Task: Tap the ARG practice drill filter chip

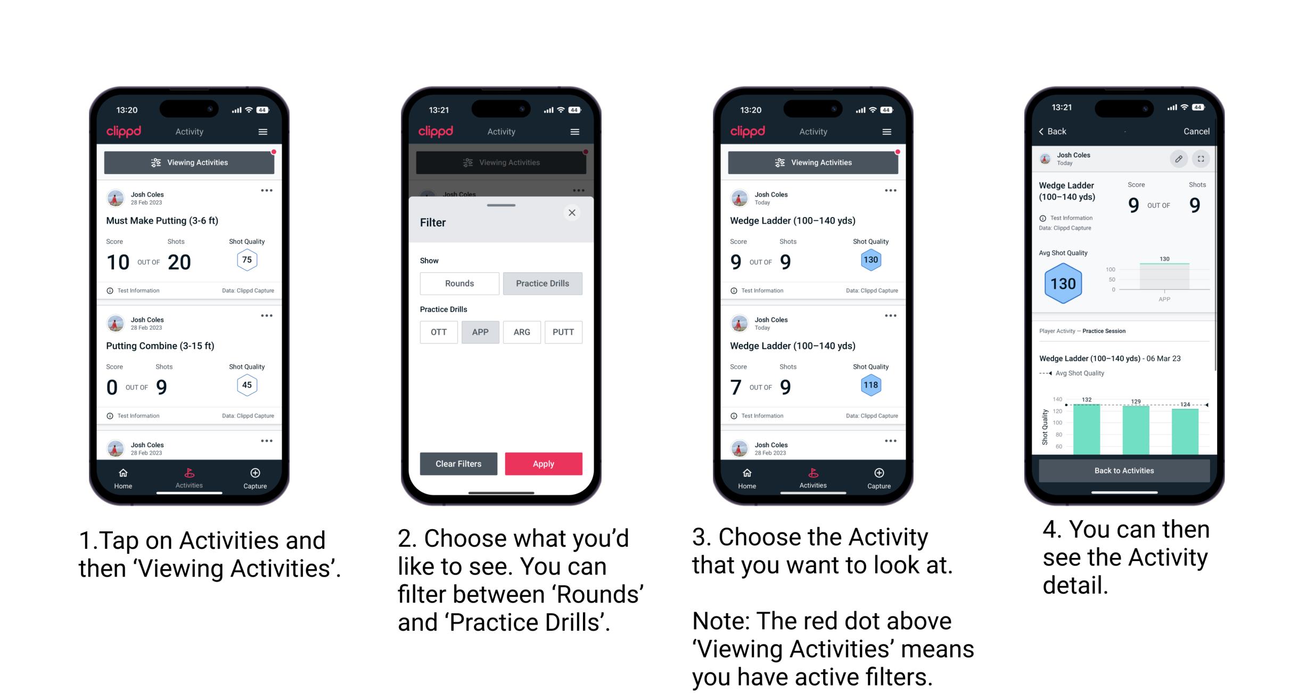Action: [520, 331]
